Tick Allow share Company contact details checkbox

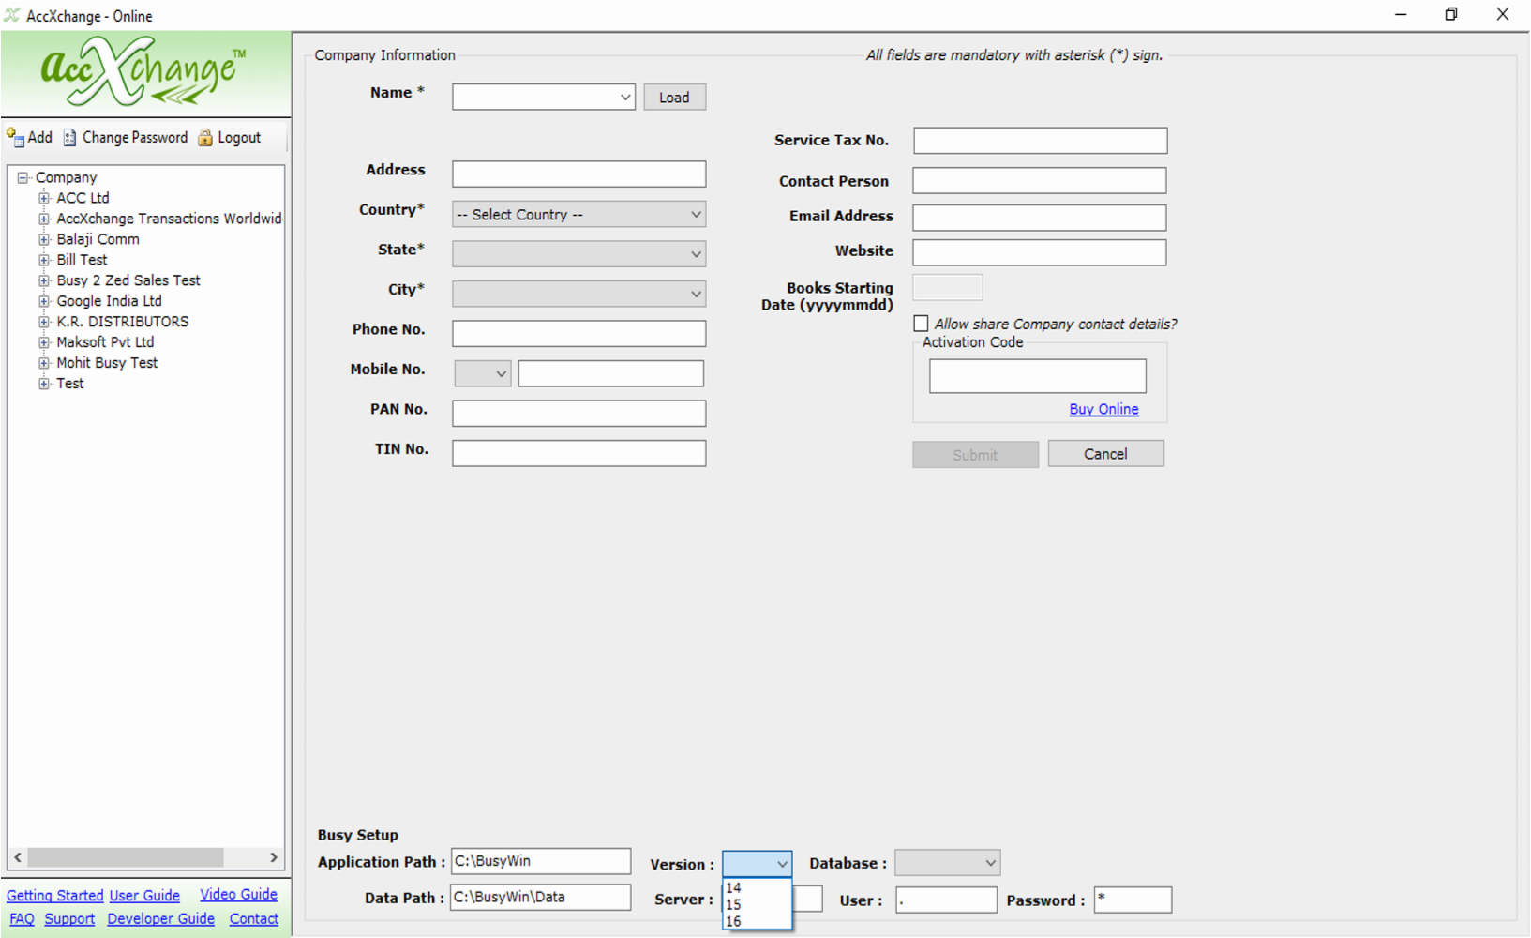coord(922,324)
